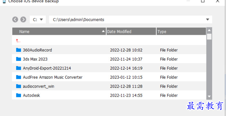Select the 360AudioRecord folder icon
This screenshot has height=116, width=226.
coord(18,50)
